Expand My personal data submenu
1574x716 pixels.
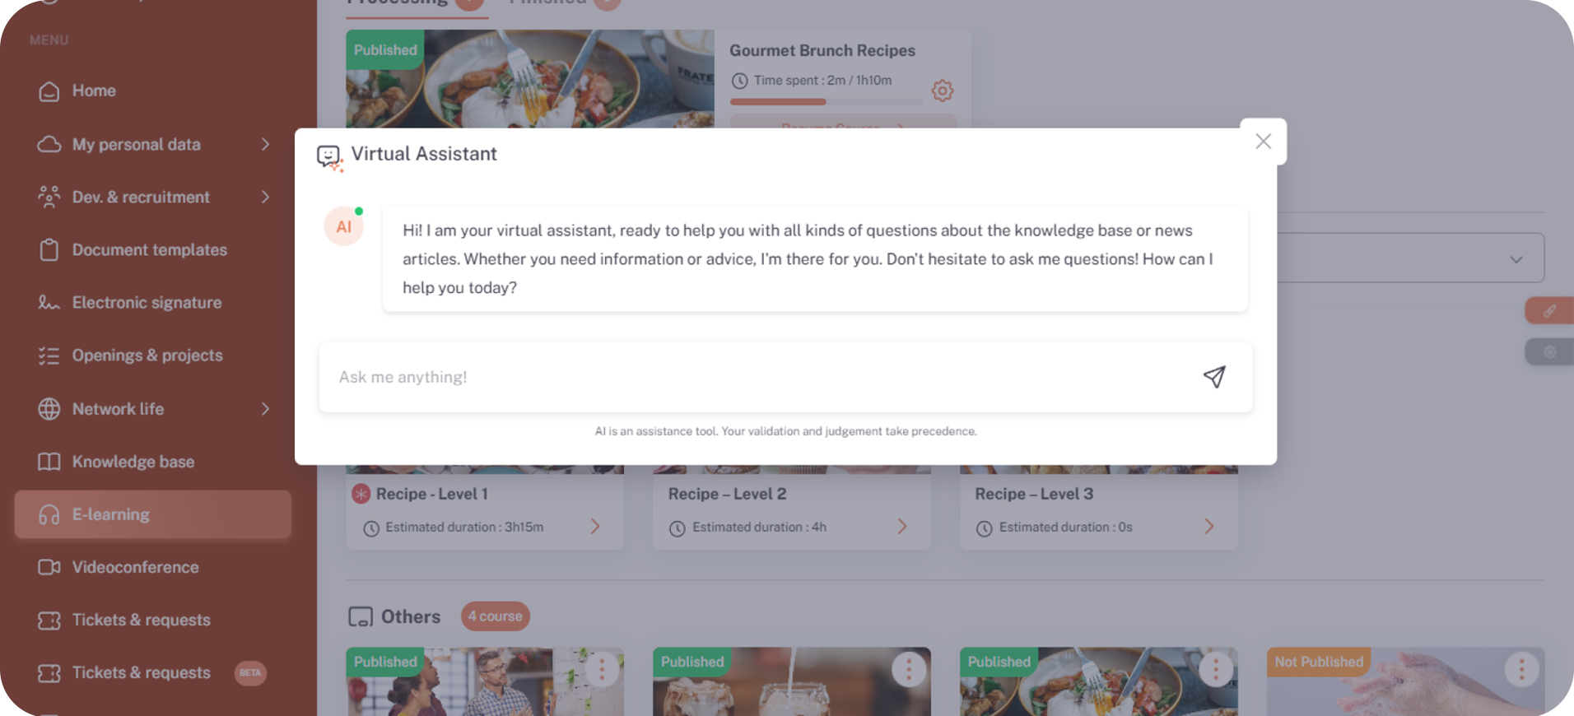[265, 145]
